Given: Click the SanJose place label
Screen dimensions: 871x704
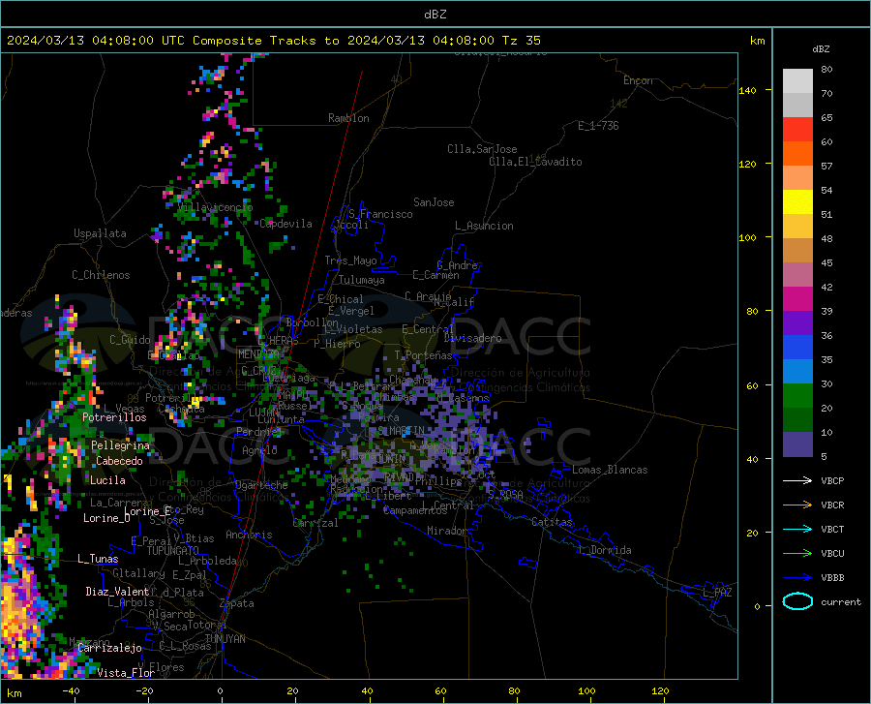Looking at the screenshot, I should (x=434, y=202).
